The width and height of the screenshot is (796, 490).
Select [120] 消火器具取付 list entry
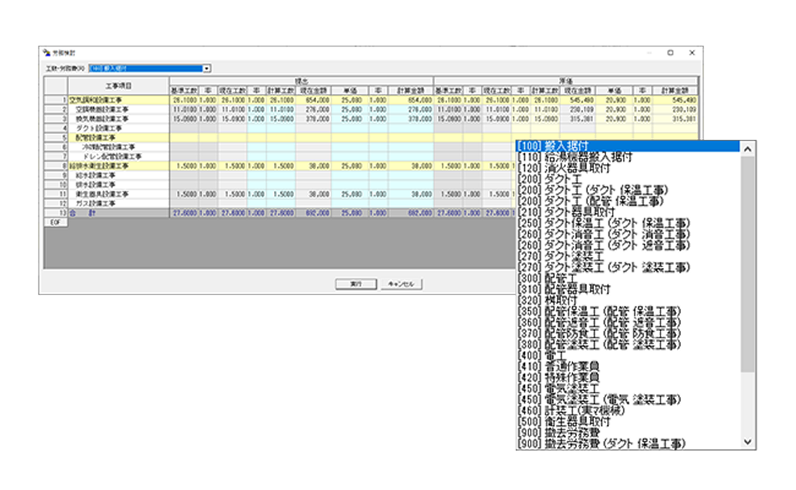(x=563, y=169)
